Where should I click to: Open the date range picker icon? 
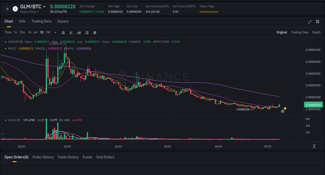tap(63, 32)
